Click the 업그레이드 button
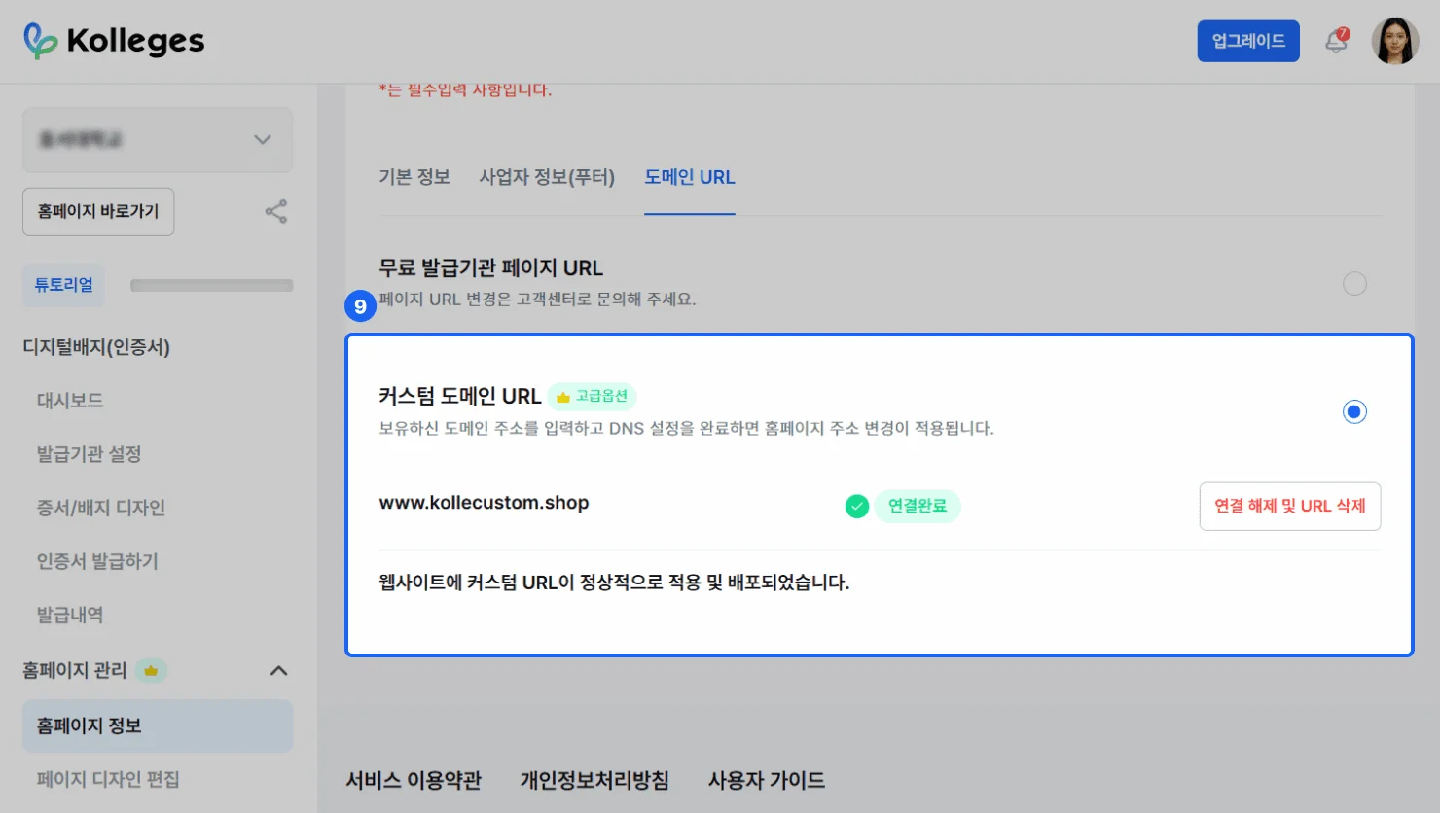This screenshot has height=813, width=1440. tap(1247, 41)
